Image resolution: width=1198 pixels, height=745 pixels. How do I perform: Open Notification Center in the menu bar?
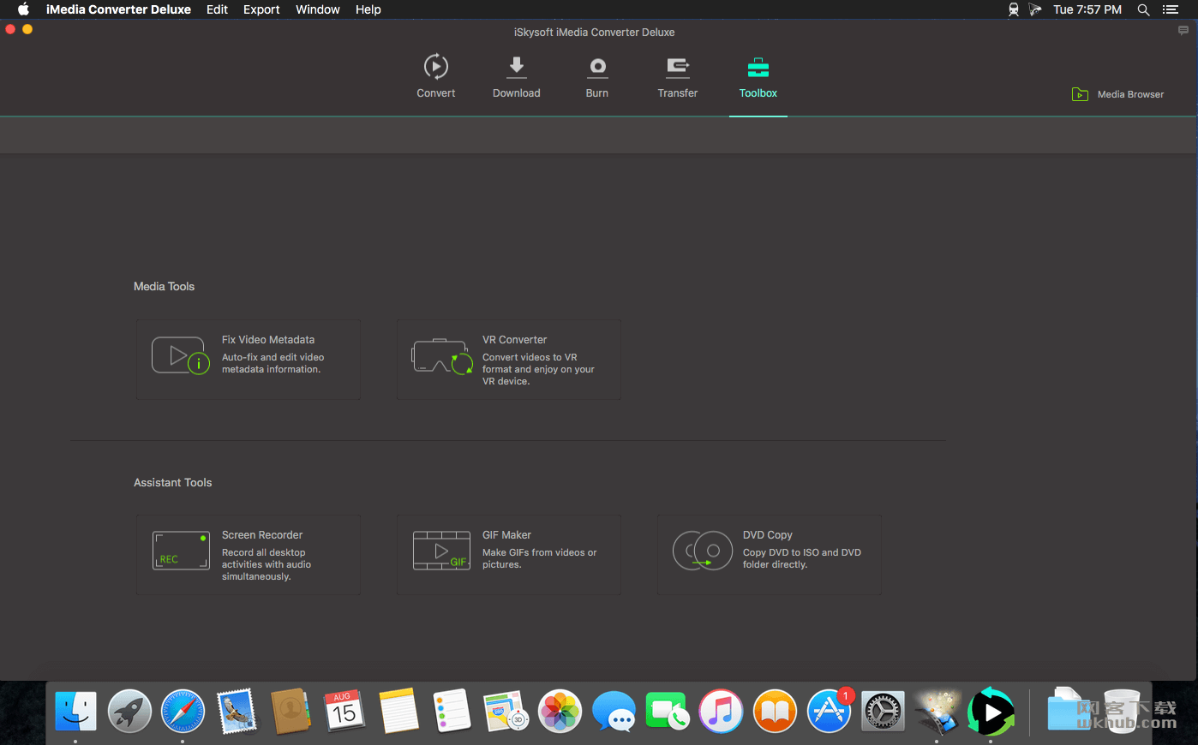(1170, 9)
